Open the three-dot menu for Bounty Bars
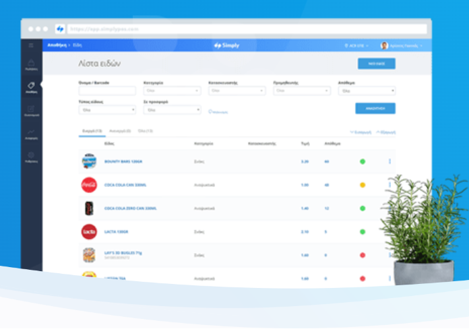Viewport: 469px width, 329px height. pyautogui.click(x=389, y=161)
